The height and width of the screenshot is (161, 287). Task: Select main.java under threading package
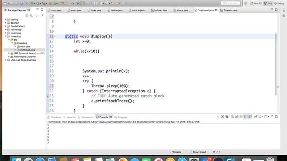click(x=25, y=47)
